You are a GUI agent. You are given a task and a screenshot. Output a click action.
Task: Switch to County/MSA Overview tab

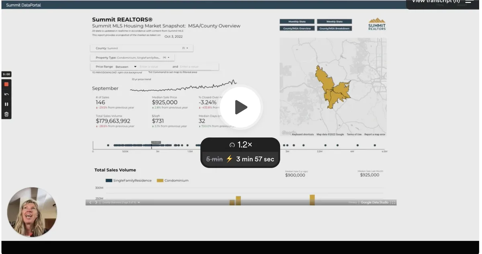coord(297,28)
